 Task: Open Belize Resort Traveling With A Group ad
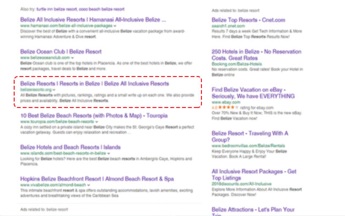pos(250,136)
